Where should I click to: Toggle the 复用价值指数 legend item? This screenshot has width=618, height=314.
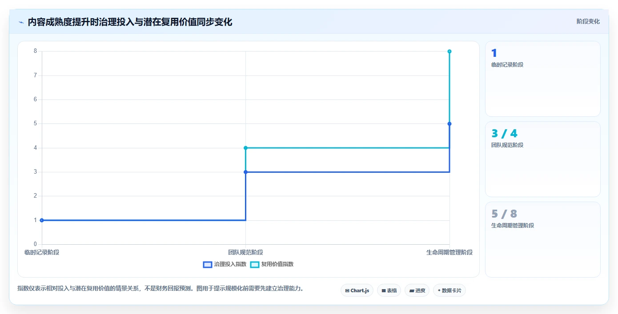[x=272, y=264]
